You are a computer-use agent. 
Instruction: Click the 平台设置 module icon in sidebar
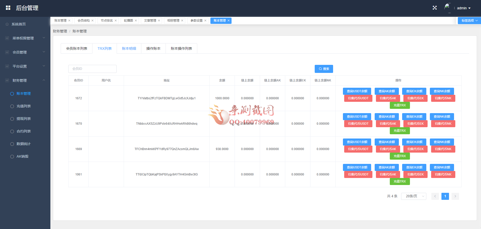point(7,66)
